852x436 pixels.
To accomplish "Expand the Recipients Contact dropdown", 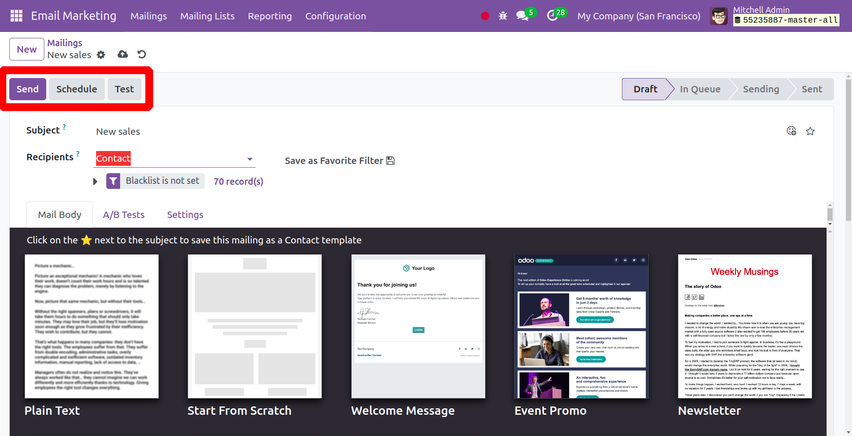I will [x=250, y=159].
